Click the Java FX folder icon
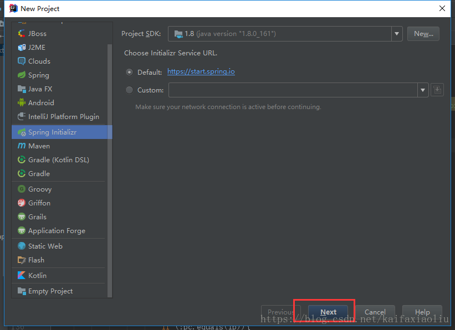The image size is (455, 330). [x=22, y=89]
